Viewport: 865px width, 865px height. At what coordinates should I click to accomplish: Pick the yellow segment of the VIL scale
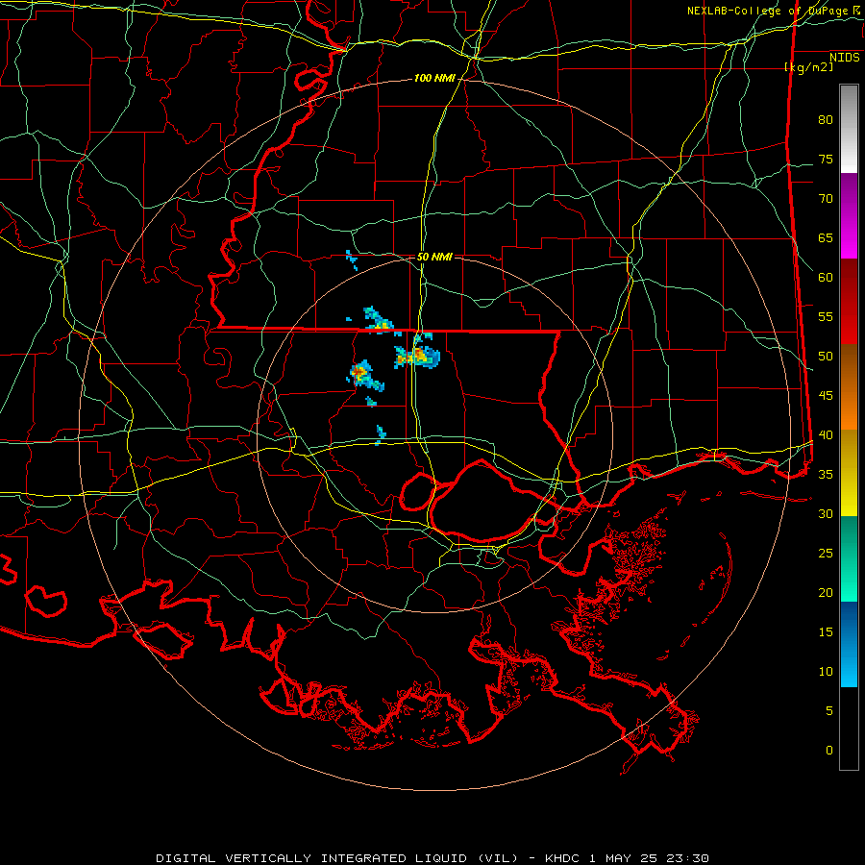coord(849,473)
